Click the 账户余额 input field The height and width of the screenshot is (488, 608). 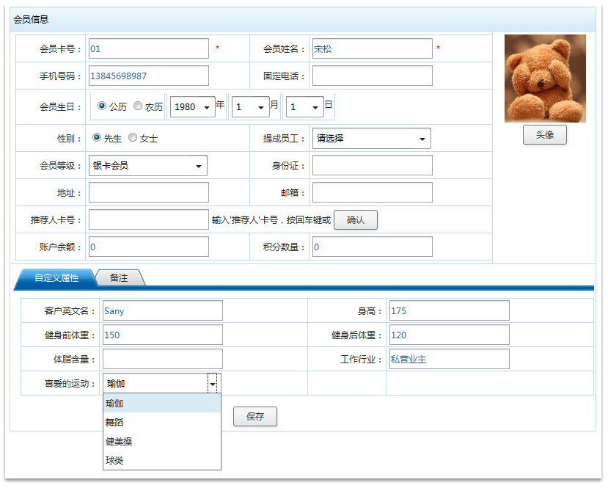pyautogui.click(x=148, y=247)
